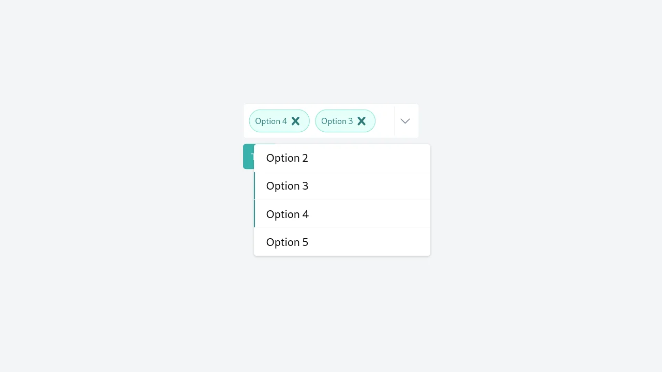Click the downward chevron to collapse the list
Screen dimensions: 662x372
(405, 121)
